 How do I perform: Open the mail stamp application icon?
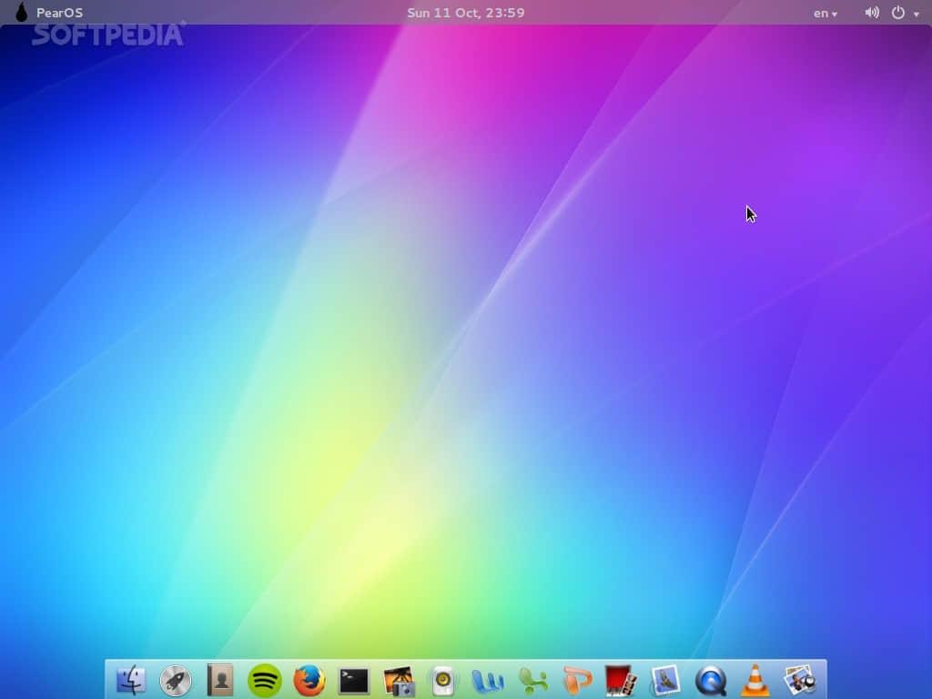coord(666,679)
